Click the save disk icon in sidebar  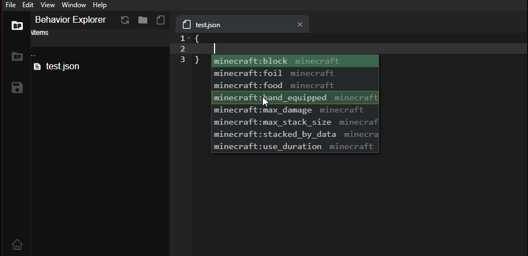(17, 88)
